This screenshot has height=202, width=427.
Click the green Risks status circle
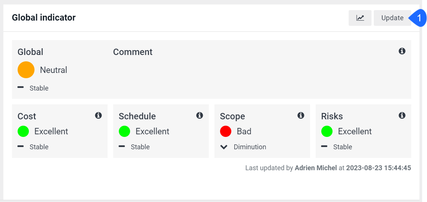[327, 131]
